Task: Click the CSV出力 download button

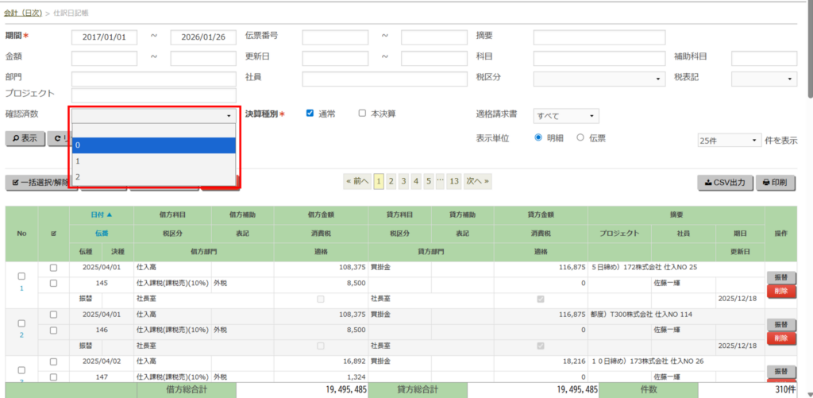Action: pos(724,182)
